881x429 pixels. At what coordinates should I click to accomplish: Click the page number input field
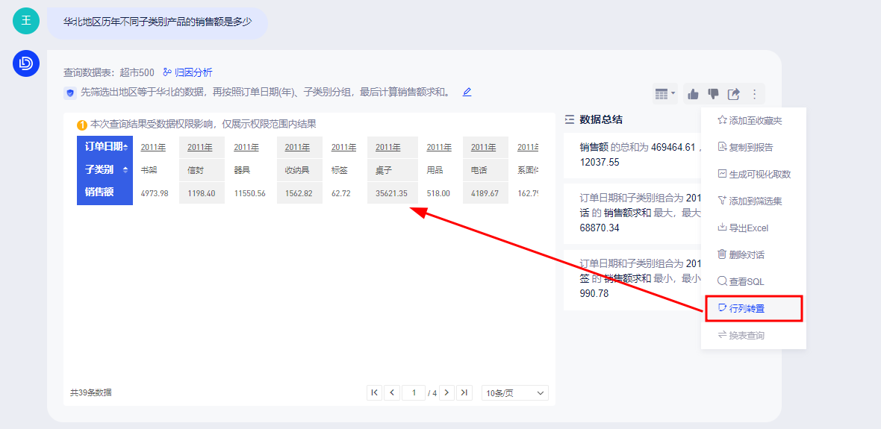(413, 392)
